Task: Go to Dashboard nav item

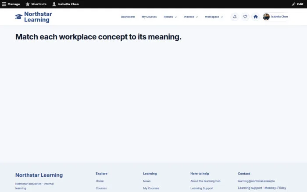Action: (x=128, y=17)
